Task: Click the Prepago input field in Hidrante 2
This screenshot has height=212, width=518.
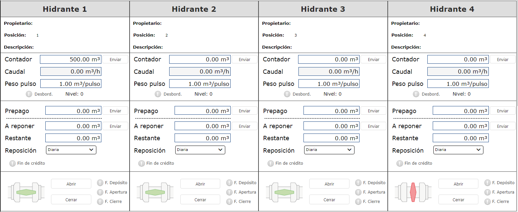Action: (202, 111)
